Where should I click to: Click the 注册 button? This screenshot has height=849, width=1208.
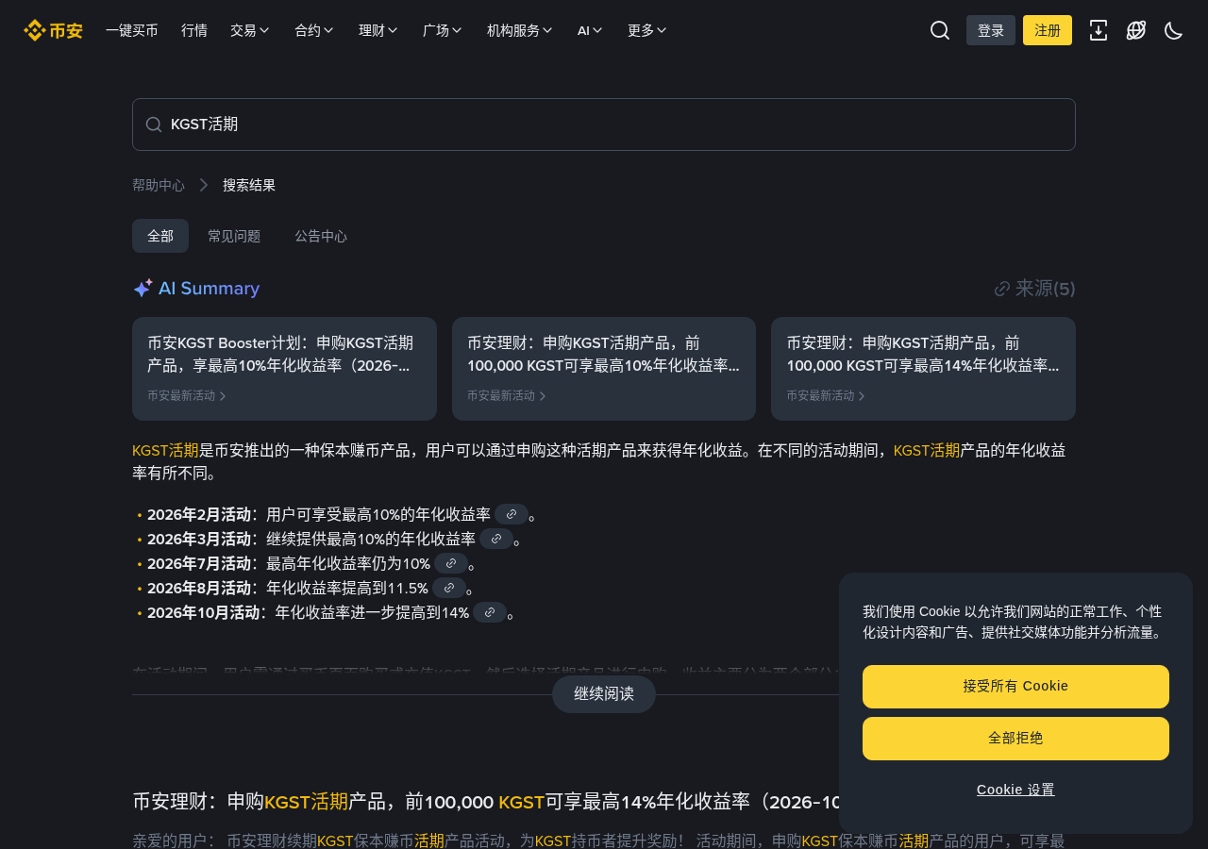(x=1048, y=30)
